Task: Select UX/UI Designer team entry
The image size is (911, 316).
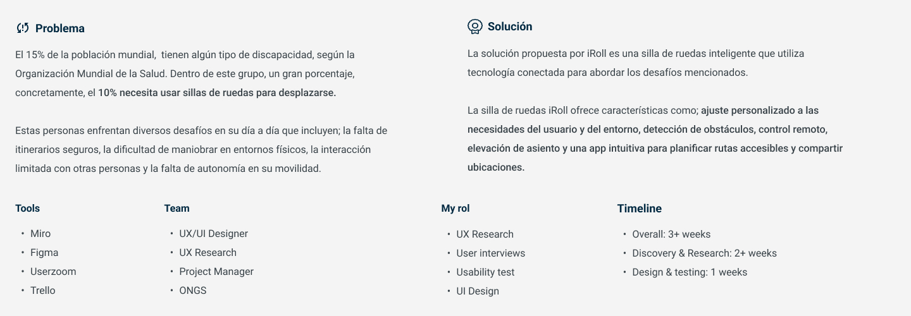Action: point(213,234)
